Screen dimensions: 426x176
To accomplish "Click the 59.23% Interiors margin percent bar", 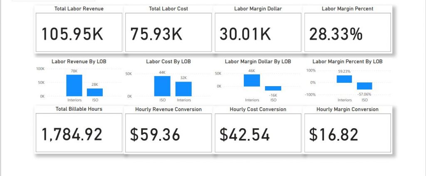I will point(344,79).
